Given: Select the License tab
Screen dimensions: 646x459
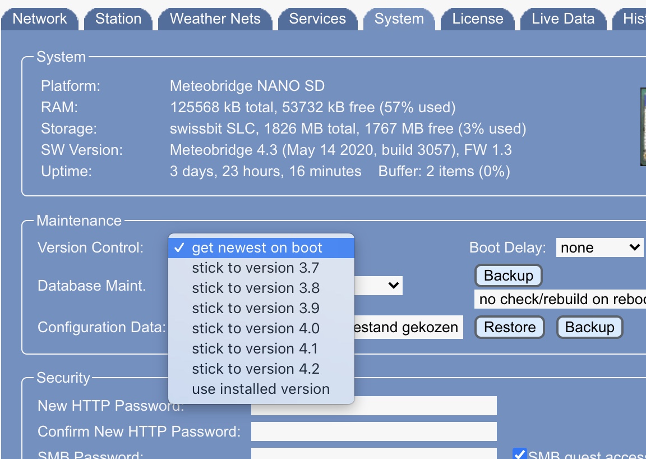Looking at the screenshot, I should (477, 19).
